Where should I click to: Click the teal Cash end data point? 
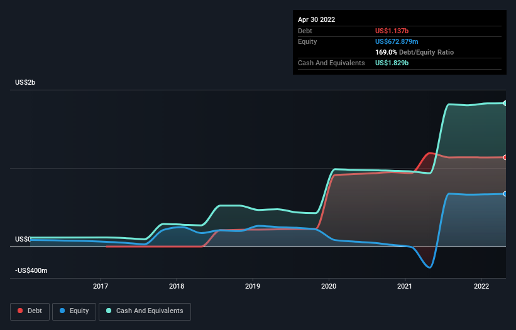pyautogui.click(x=505, y=104)
